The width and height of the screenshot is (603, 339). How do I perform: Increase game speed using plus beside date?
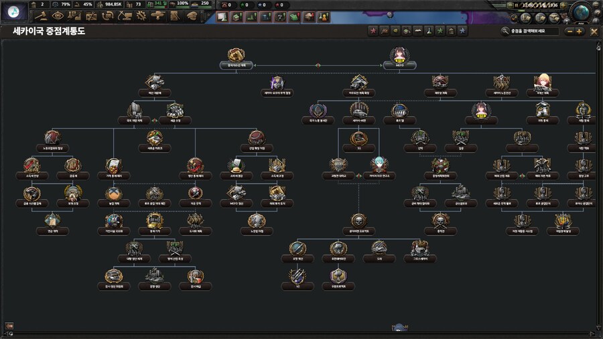point(563,6)
